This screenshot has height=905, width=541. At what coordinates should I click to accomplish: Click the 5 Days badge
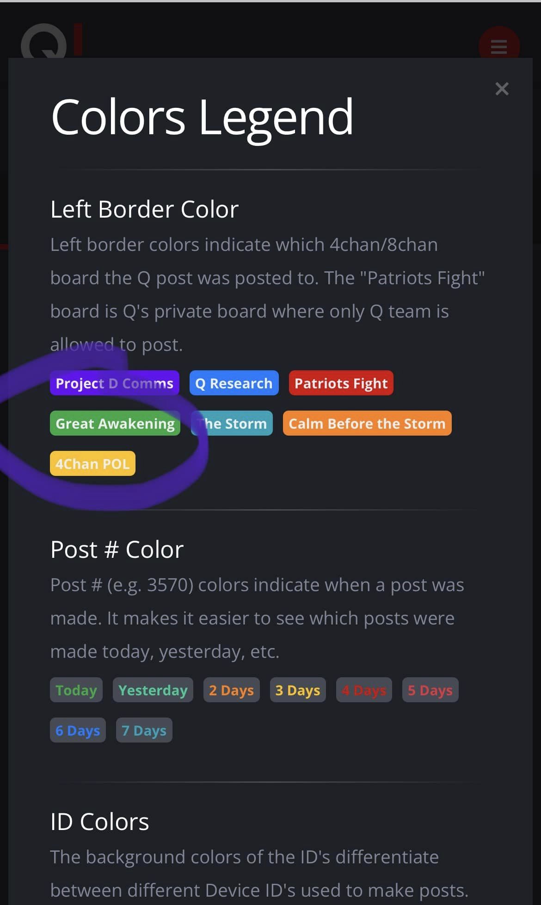(430, 690)
